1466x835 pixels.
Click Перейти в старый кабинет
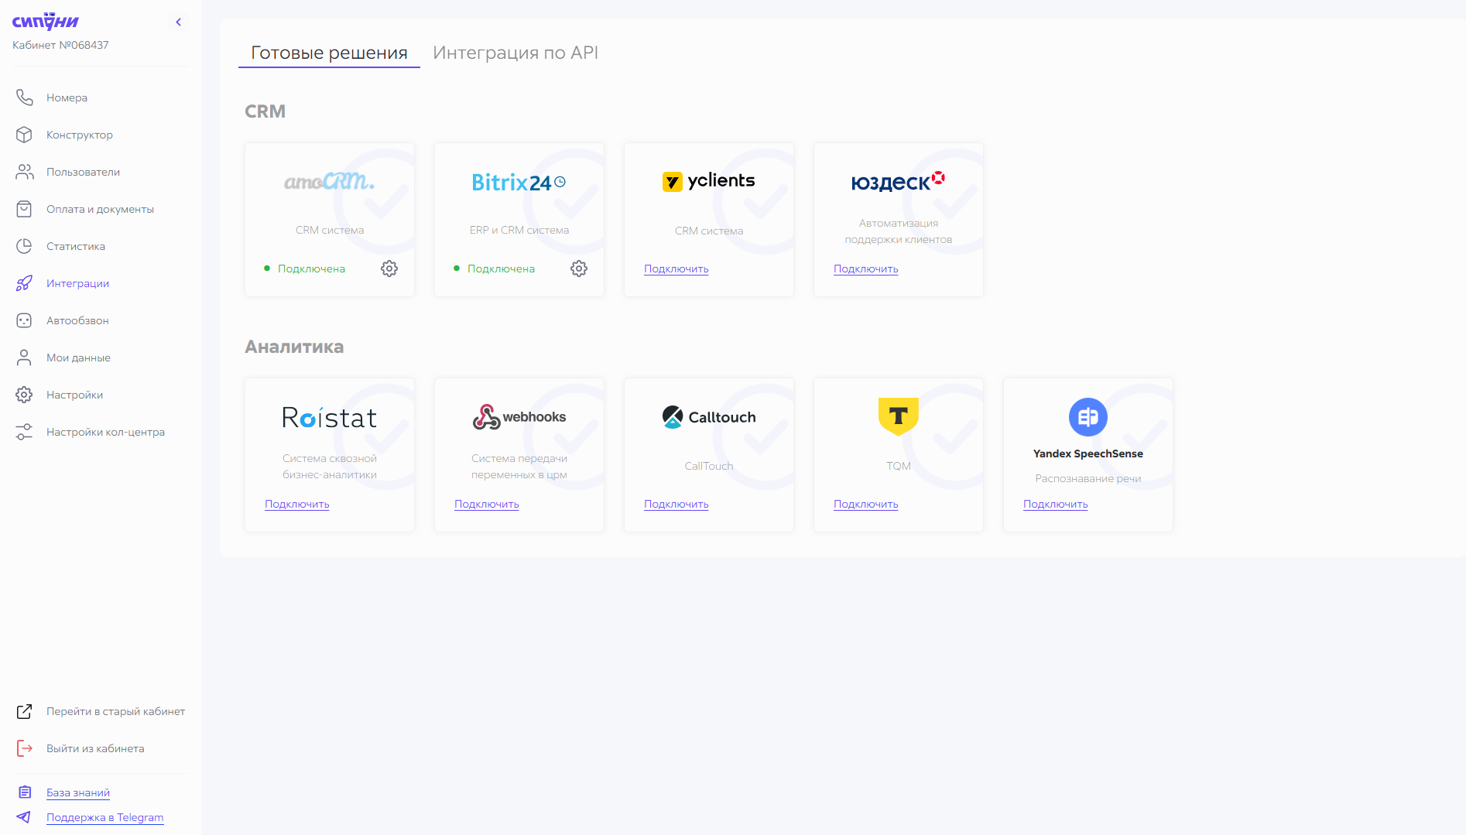[x=115, y=711]
